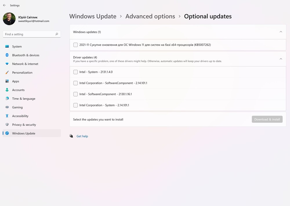
Task: Select the Network & internet wifi icon
Action: coord(7,64)
